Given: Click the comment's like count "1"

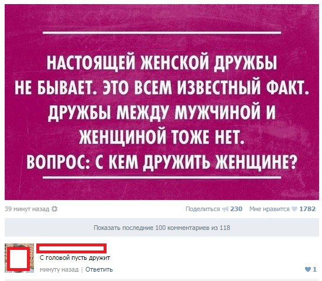Looking at the screenshot, I should pyautogui.click(x=314, y=269).
